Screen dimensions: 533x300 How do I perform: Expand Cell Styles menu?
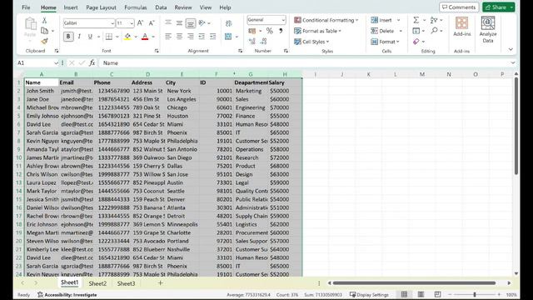[311, 42]
